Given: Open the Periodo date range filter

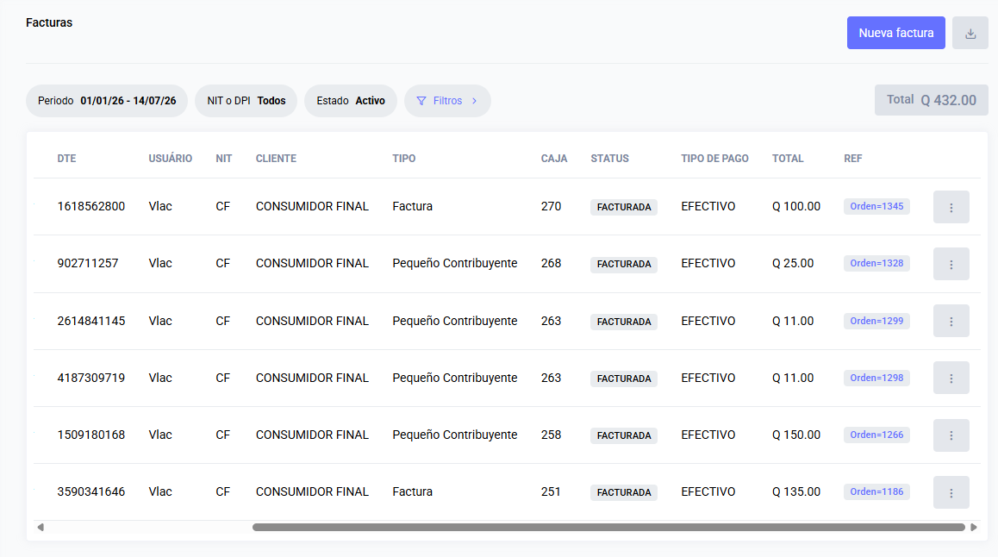Looking at the screenshot, I should pos(107,101).
